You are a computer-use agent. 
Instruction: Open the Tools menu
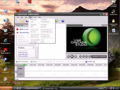35,17
